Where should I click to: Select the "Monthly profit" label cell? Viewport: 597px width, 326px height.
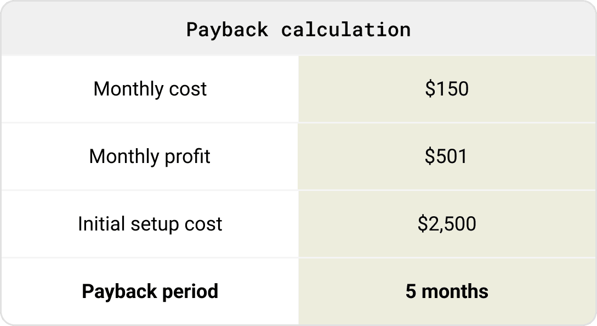pos(150,156)
